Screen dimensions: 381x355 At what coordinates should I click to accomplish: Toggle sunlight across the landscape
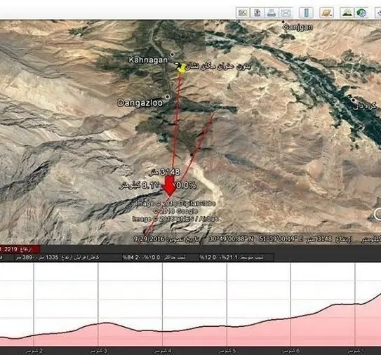(347, 13)
